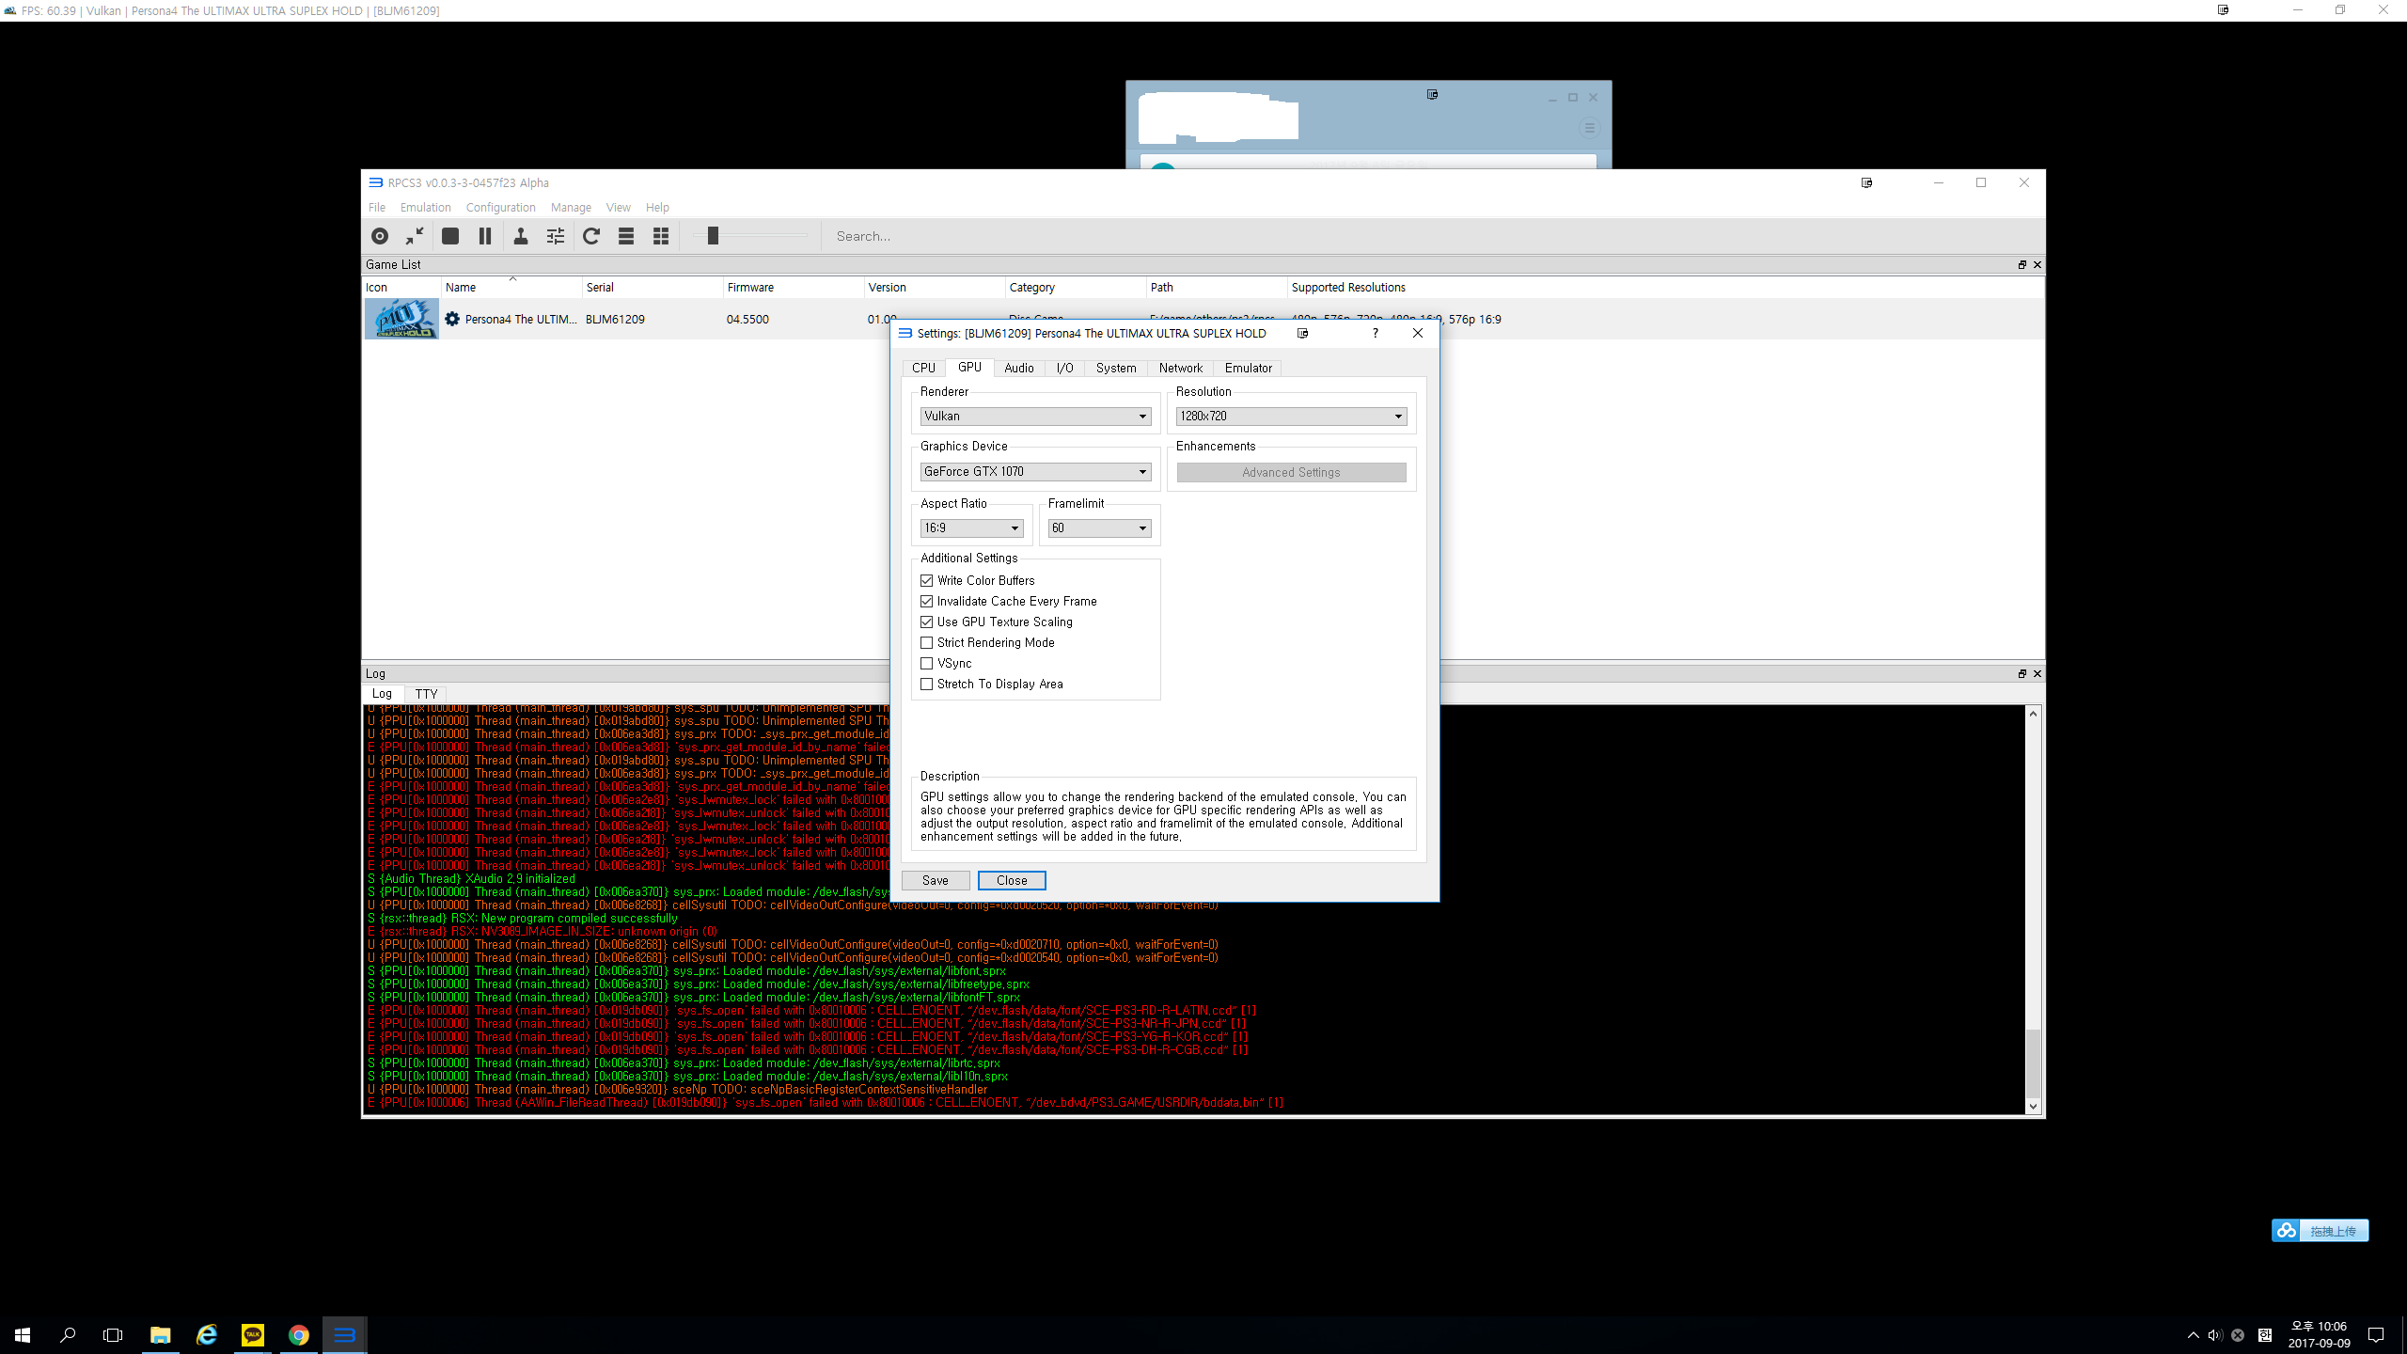Image resolution: width=2407 pixels, height=1354 pixels.
Task: Click the custom config gear beside Persona4
Action: 452,319
